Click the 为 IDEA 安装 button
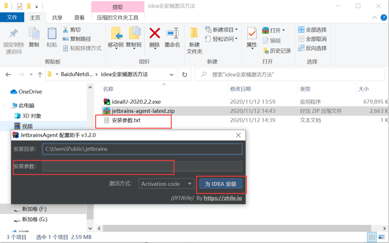389x243 pixels. [x=220, y=184]
